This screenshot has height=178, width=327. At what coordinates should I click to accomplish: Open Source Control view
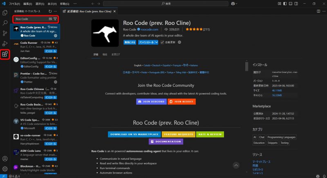(5, 33)
